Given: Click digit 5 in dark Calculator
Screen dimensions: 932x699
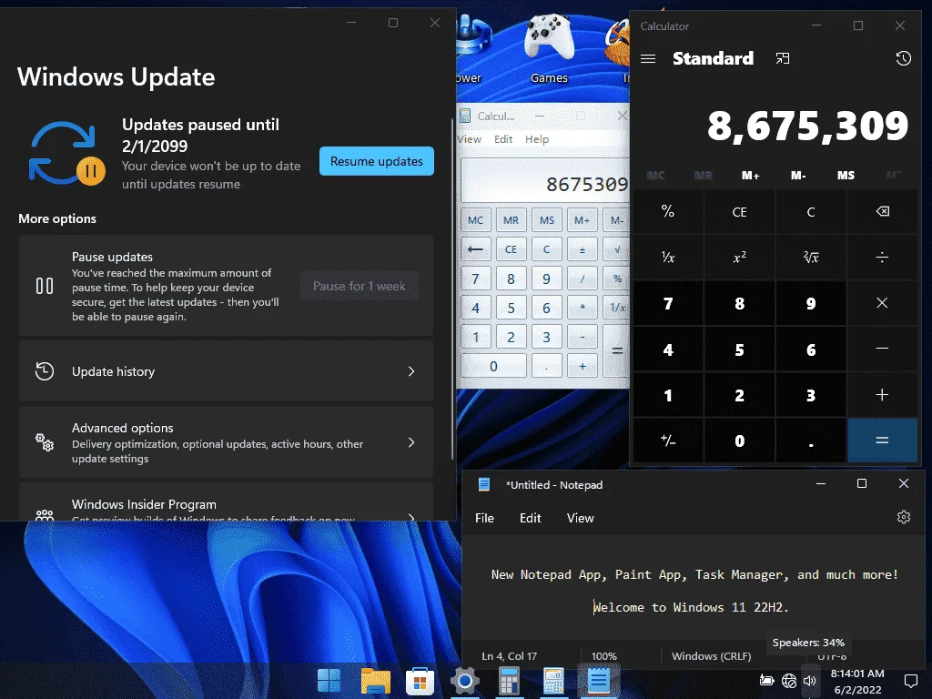Looking at the screenshot, I should pyautogui.click(x=739, y=349).
